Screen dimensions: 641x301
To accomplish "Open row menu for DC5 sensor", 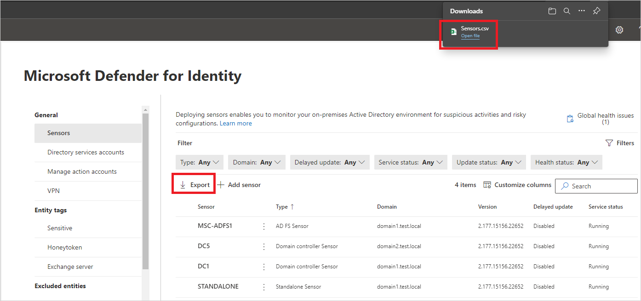I will pyautogui.click(x=264, y=246).
